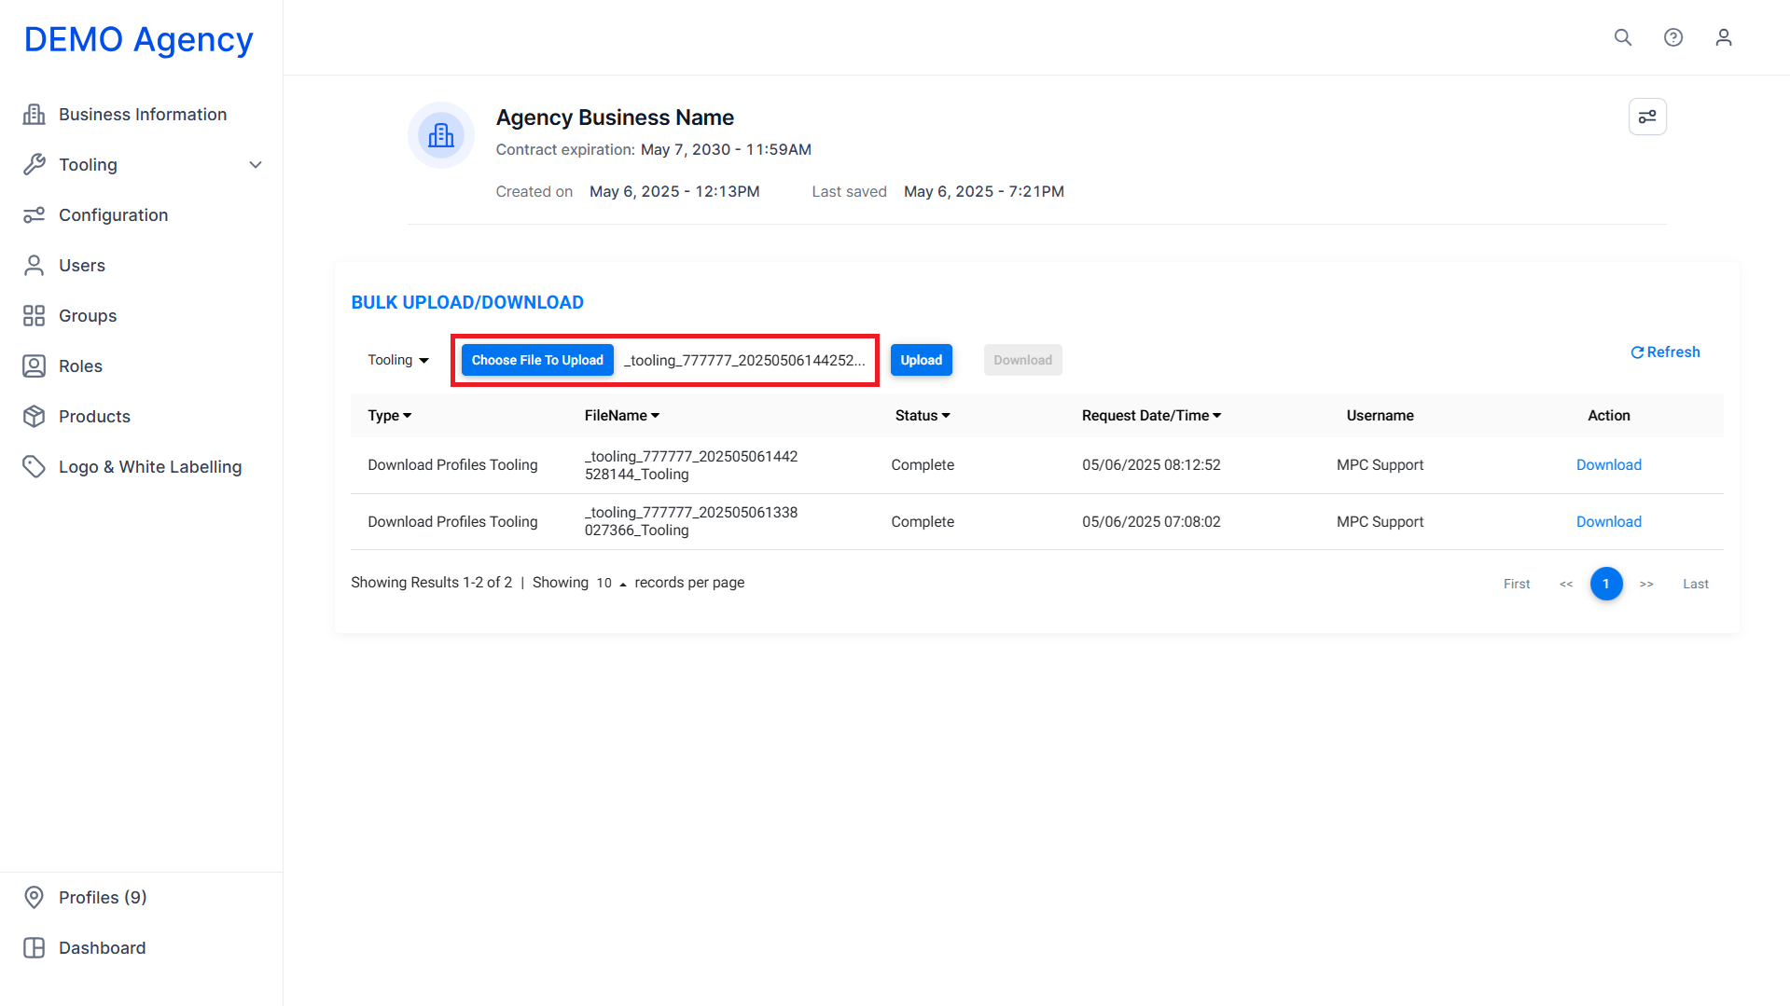The image size is (1790, 1006).
Task: Click request time 05/06/2025 08:12:52
Action: pyautogui.click(x=1151, y=465)
